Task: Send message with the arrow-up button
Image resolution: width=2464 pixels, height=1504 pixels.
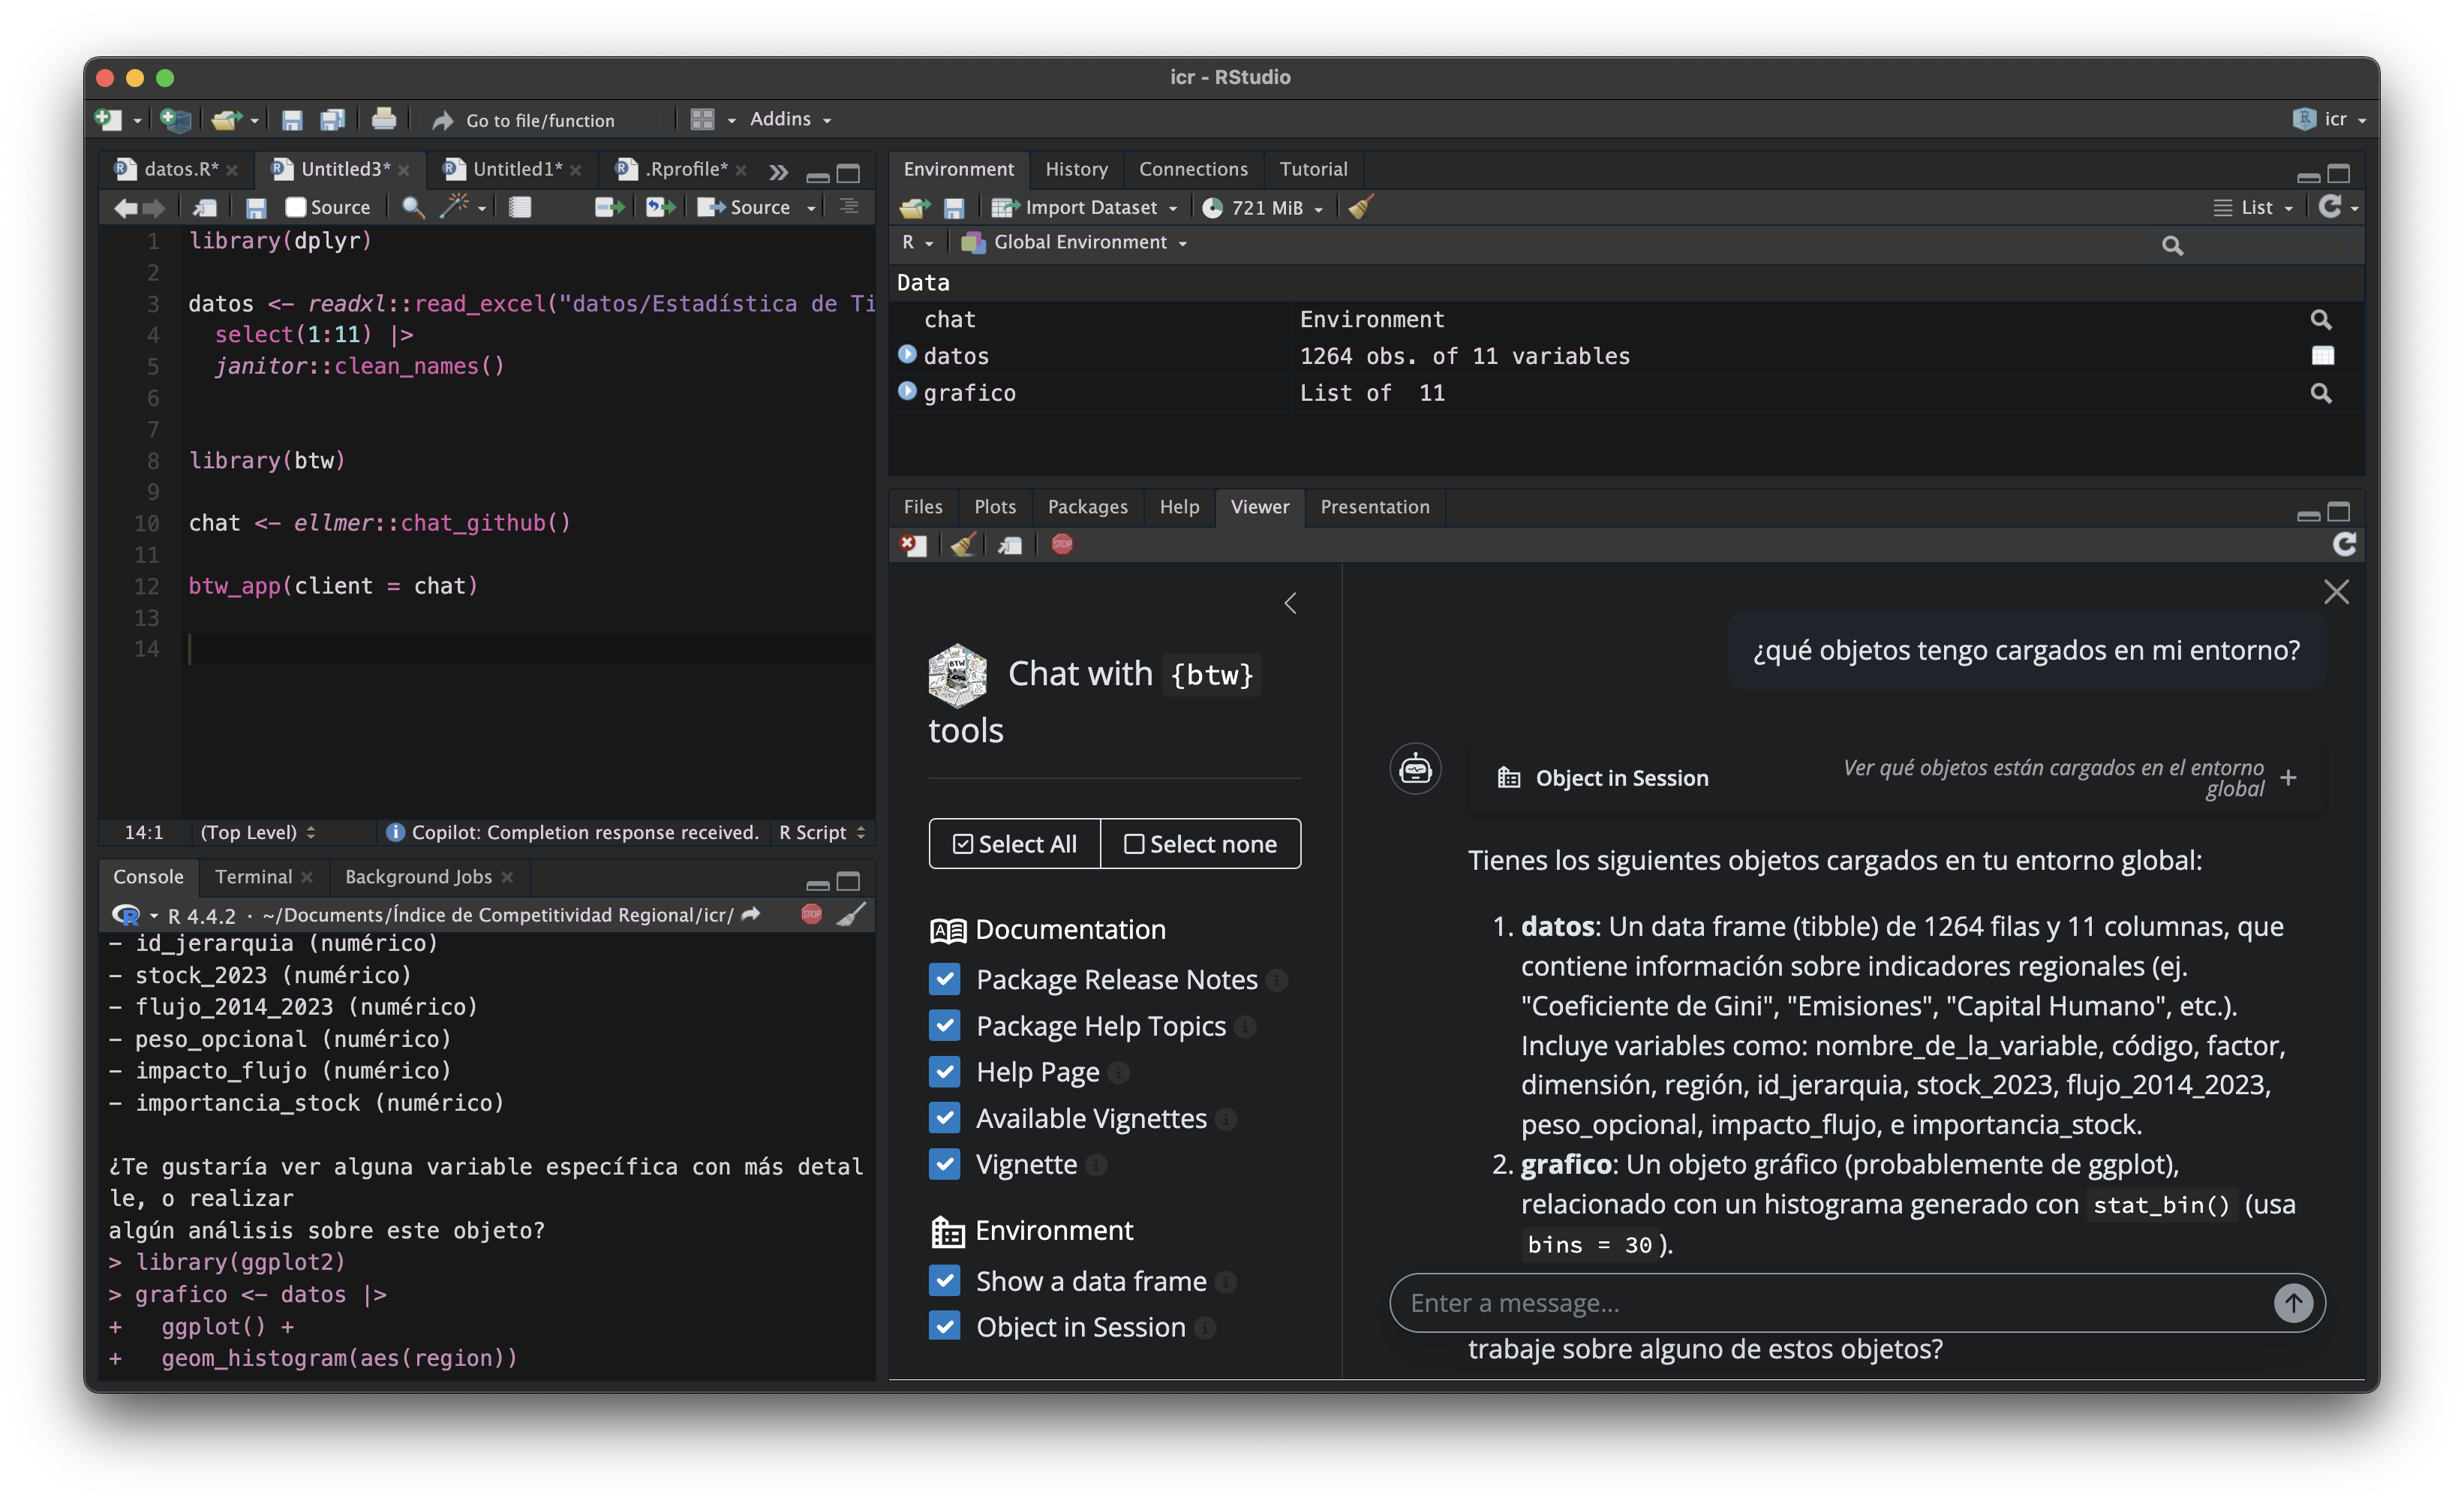Action: point(2293,1302)
